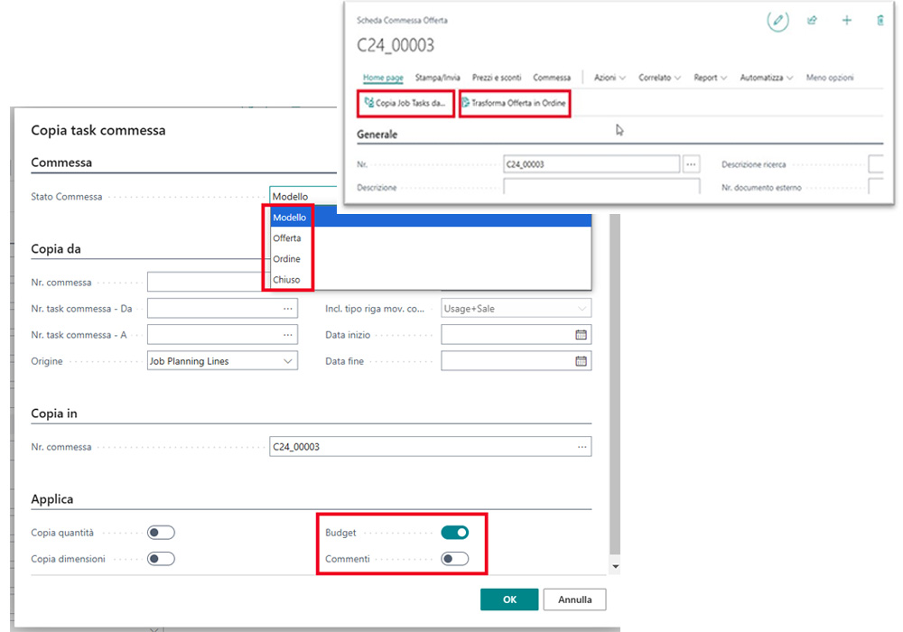The height and width of the screenshot is (632, 903).
Task: Open calendar picker for Data fine
Action: point(581,361)
